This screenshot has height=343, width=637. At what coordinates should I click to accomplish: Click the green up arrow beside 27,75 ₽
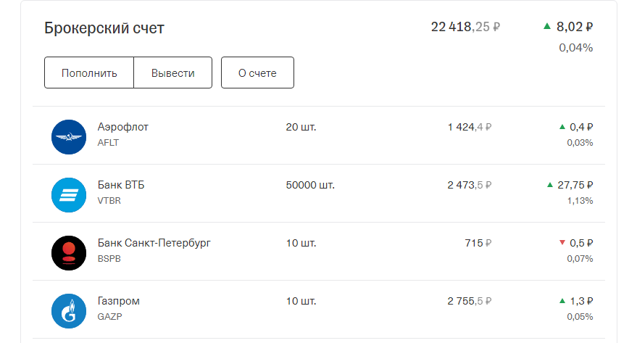550,185
